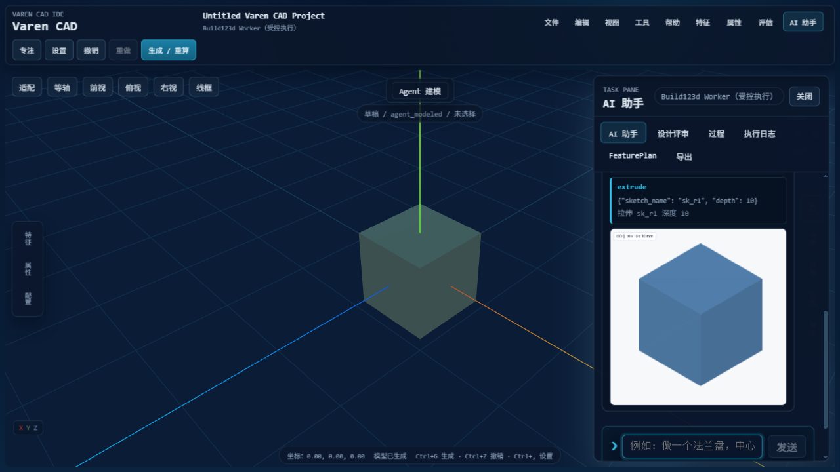Viewport: 840px width, 472px height.
Task: Click the Agent 建模 button
Action: [420, 91]
